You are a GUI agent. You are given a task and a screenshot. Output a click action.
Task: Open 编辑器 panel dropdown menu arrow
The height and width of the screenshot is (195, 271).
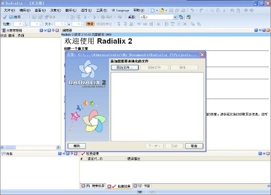(x=260, y=30)
